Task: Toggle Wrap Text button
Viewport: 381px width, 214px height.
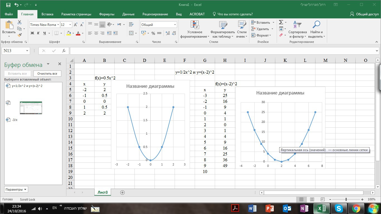Action: [x=131, y=24]
